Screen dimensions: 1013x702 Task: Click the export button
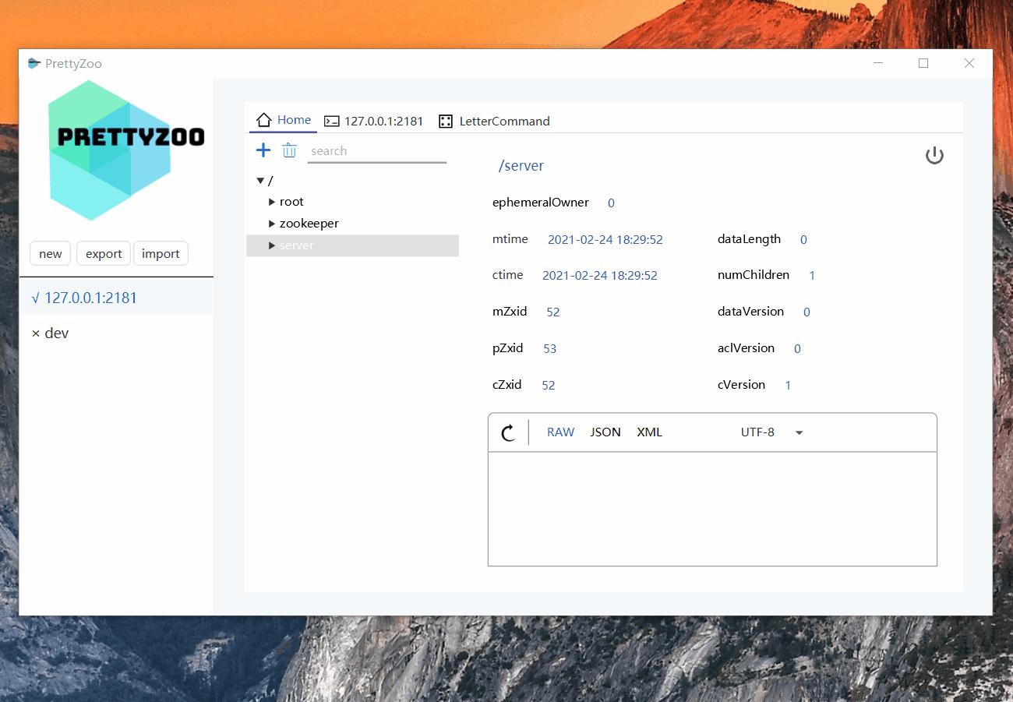click(104, 253)
